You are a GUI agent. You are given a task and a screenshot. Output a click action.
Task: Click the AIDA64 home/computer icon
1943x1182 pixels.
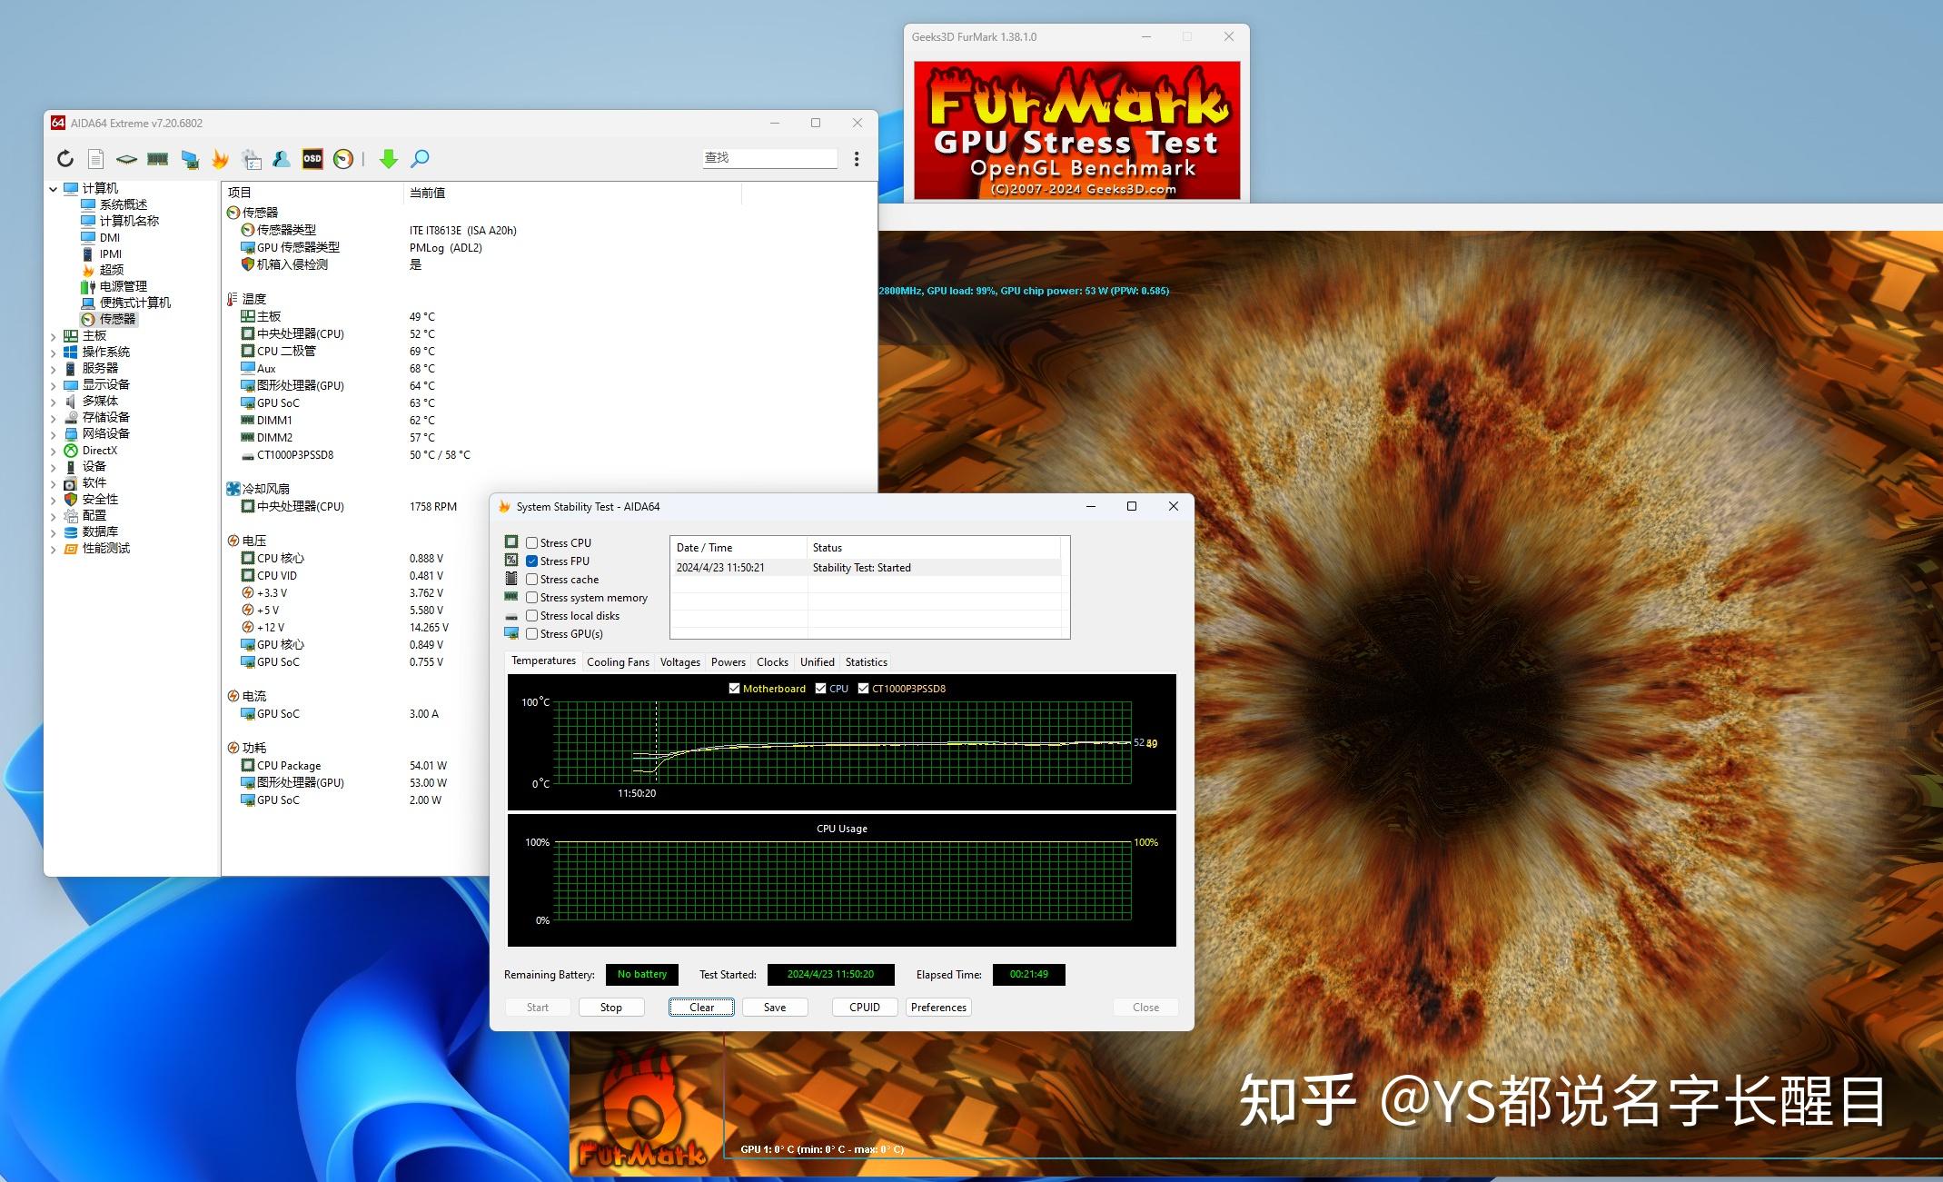coord(78,186)
